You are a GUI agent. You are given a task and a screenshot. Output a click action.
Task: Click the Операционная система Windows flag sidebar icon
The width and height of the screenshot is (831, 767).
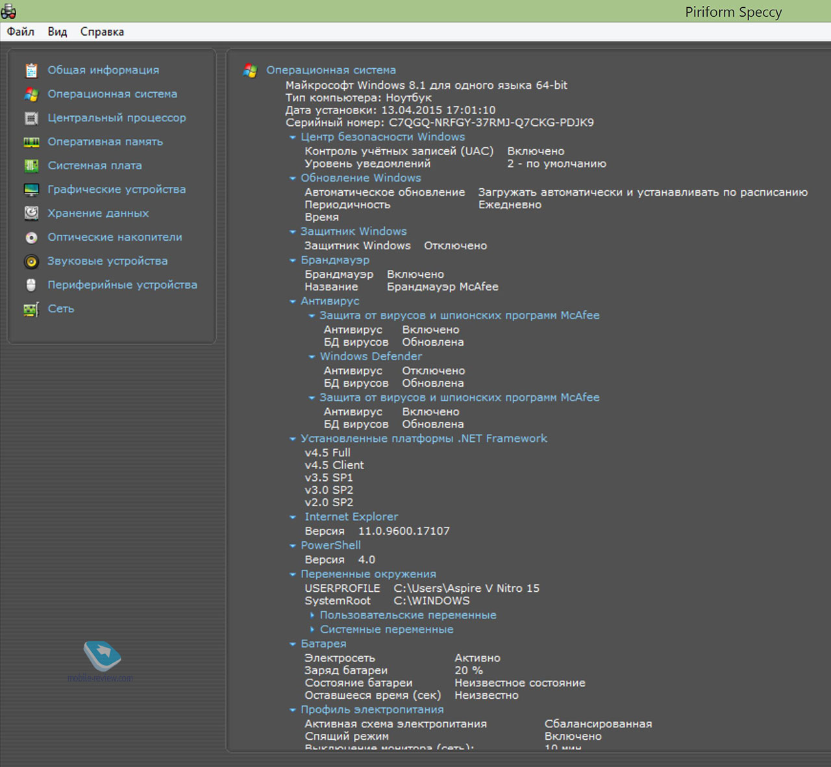click(x=31, y=94)
